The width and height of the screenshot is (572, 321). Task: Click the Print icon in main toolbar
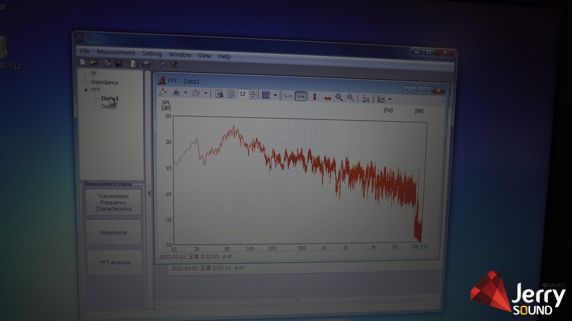pyautogui.click(x=146, y=64)
